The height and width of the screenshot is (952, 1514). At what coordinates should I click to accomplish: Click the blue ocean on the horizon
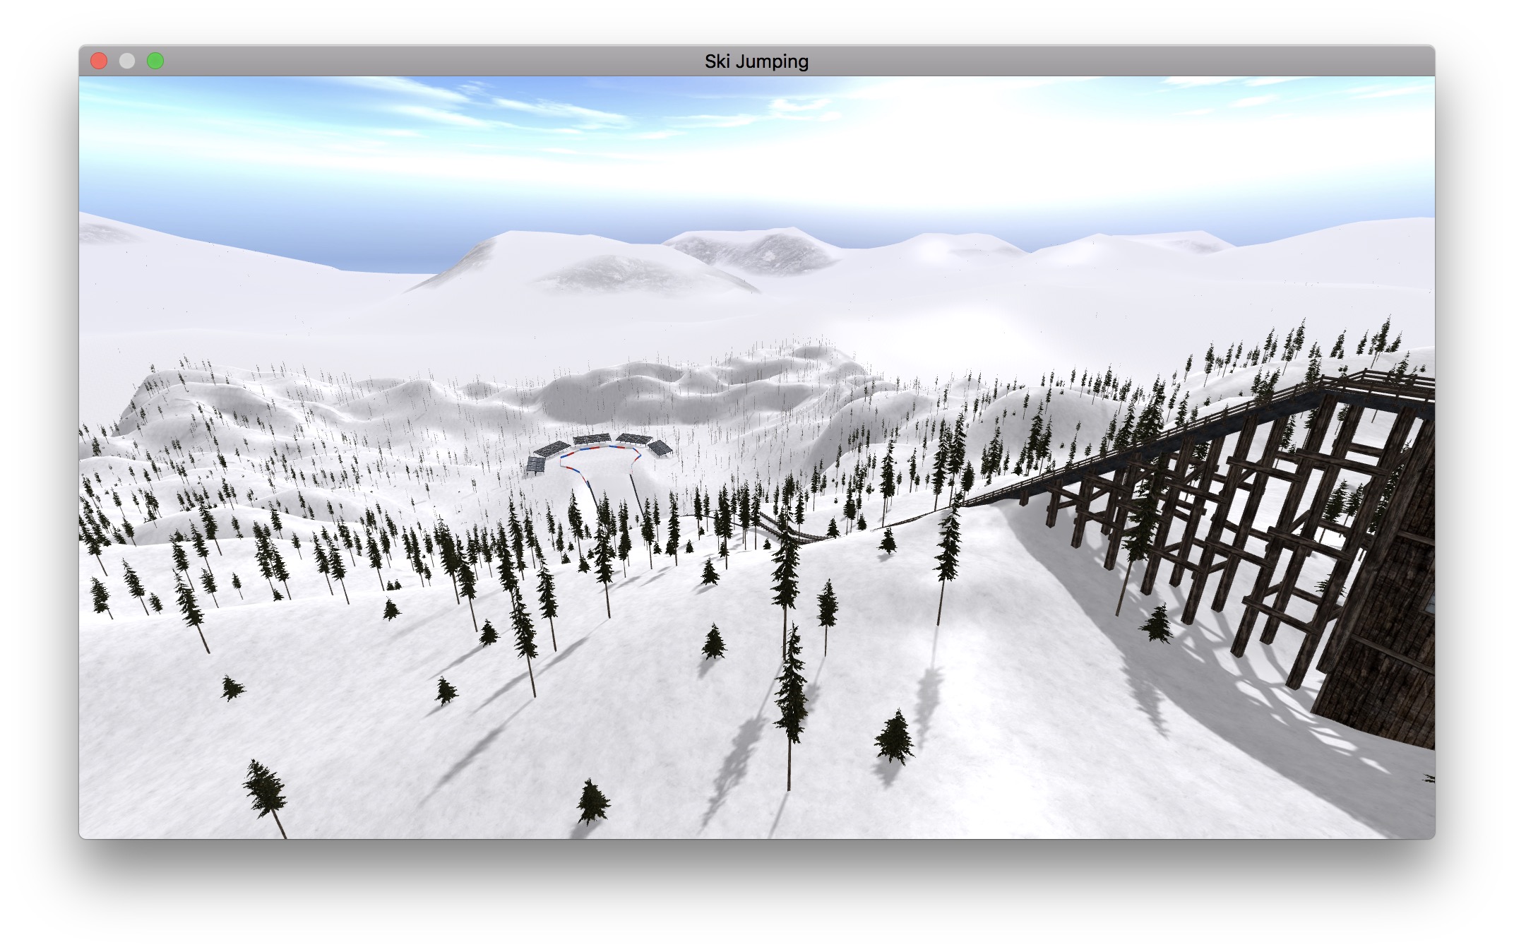pos(381,258)
